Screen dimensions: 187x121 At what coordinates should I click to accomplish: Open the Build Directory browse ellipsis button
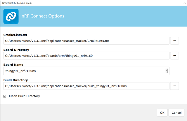point(174,86)
